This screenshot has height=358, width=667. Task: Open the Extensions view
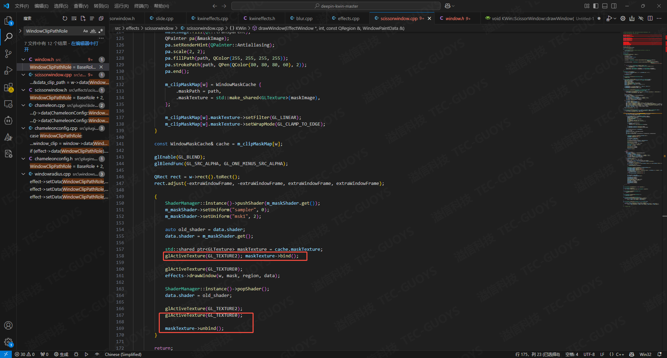tap(8, 87)
